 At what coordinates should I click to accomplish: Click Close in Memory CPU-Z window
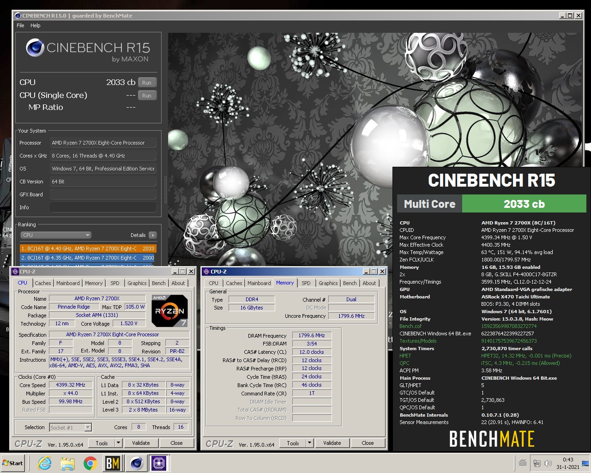tap(368, 443)
